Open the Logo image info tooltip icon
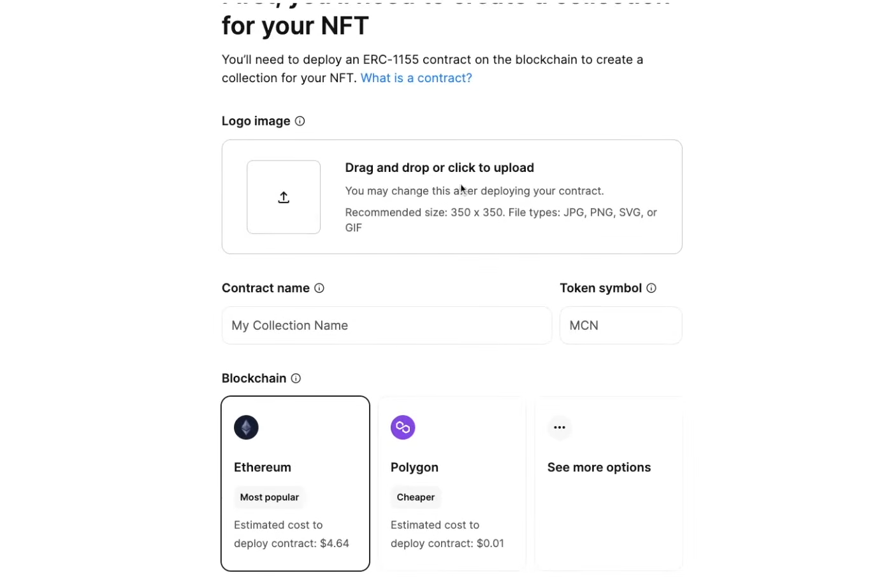 (300, 121)
